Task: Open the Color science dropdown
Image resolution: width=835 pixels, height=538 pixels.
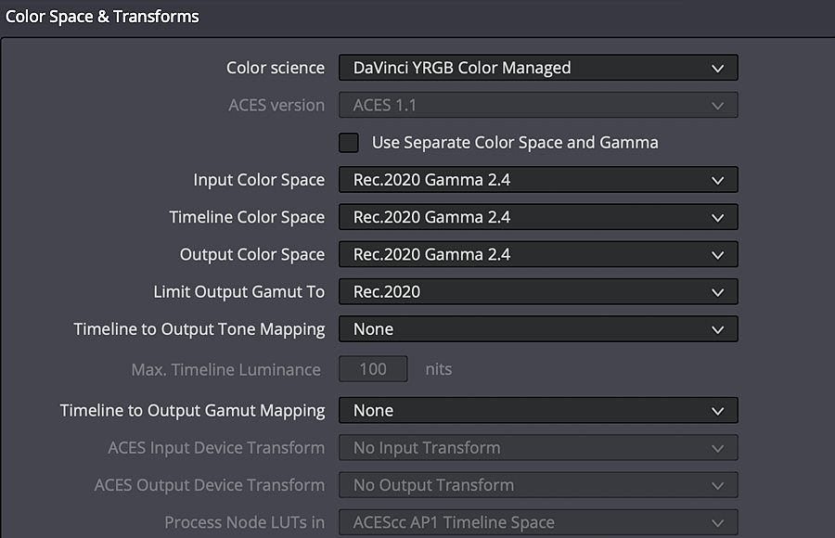Action: pyautogui.click(x=538, y=68)
